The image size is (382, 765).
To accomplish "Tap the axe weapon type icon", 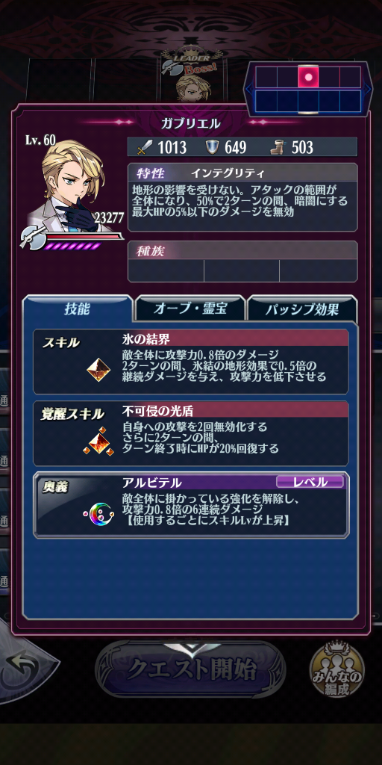I will click(x=34, y=239).
